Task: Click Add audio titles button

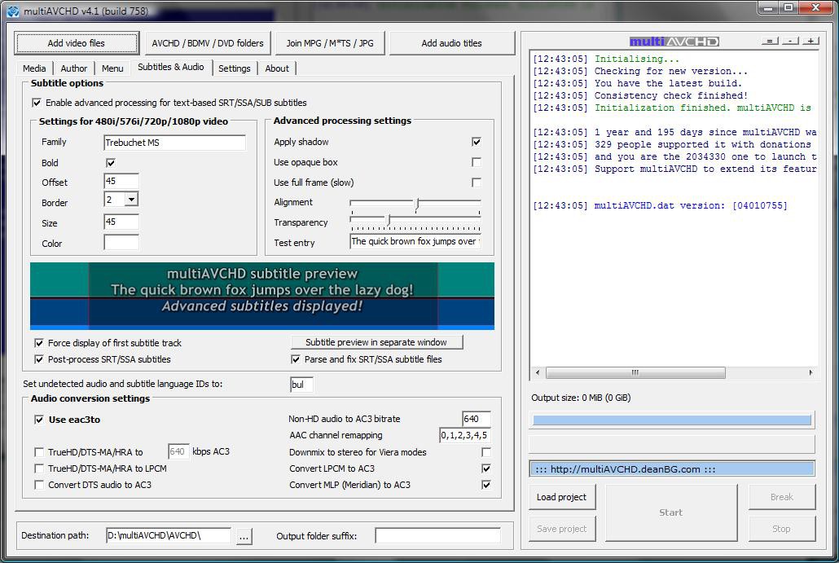Action: (x=451, y=43)
